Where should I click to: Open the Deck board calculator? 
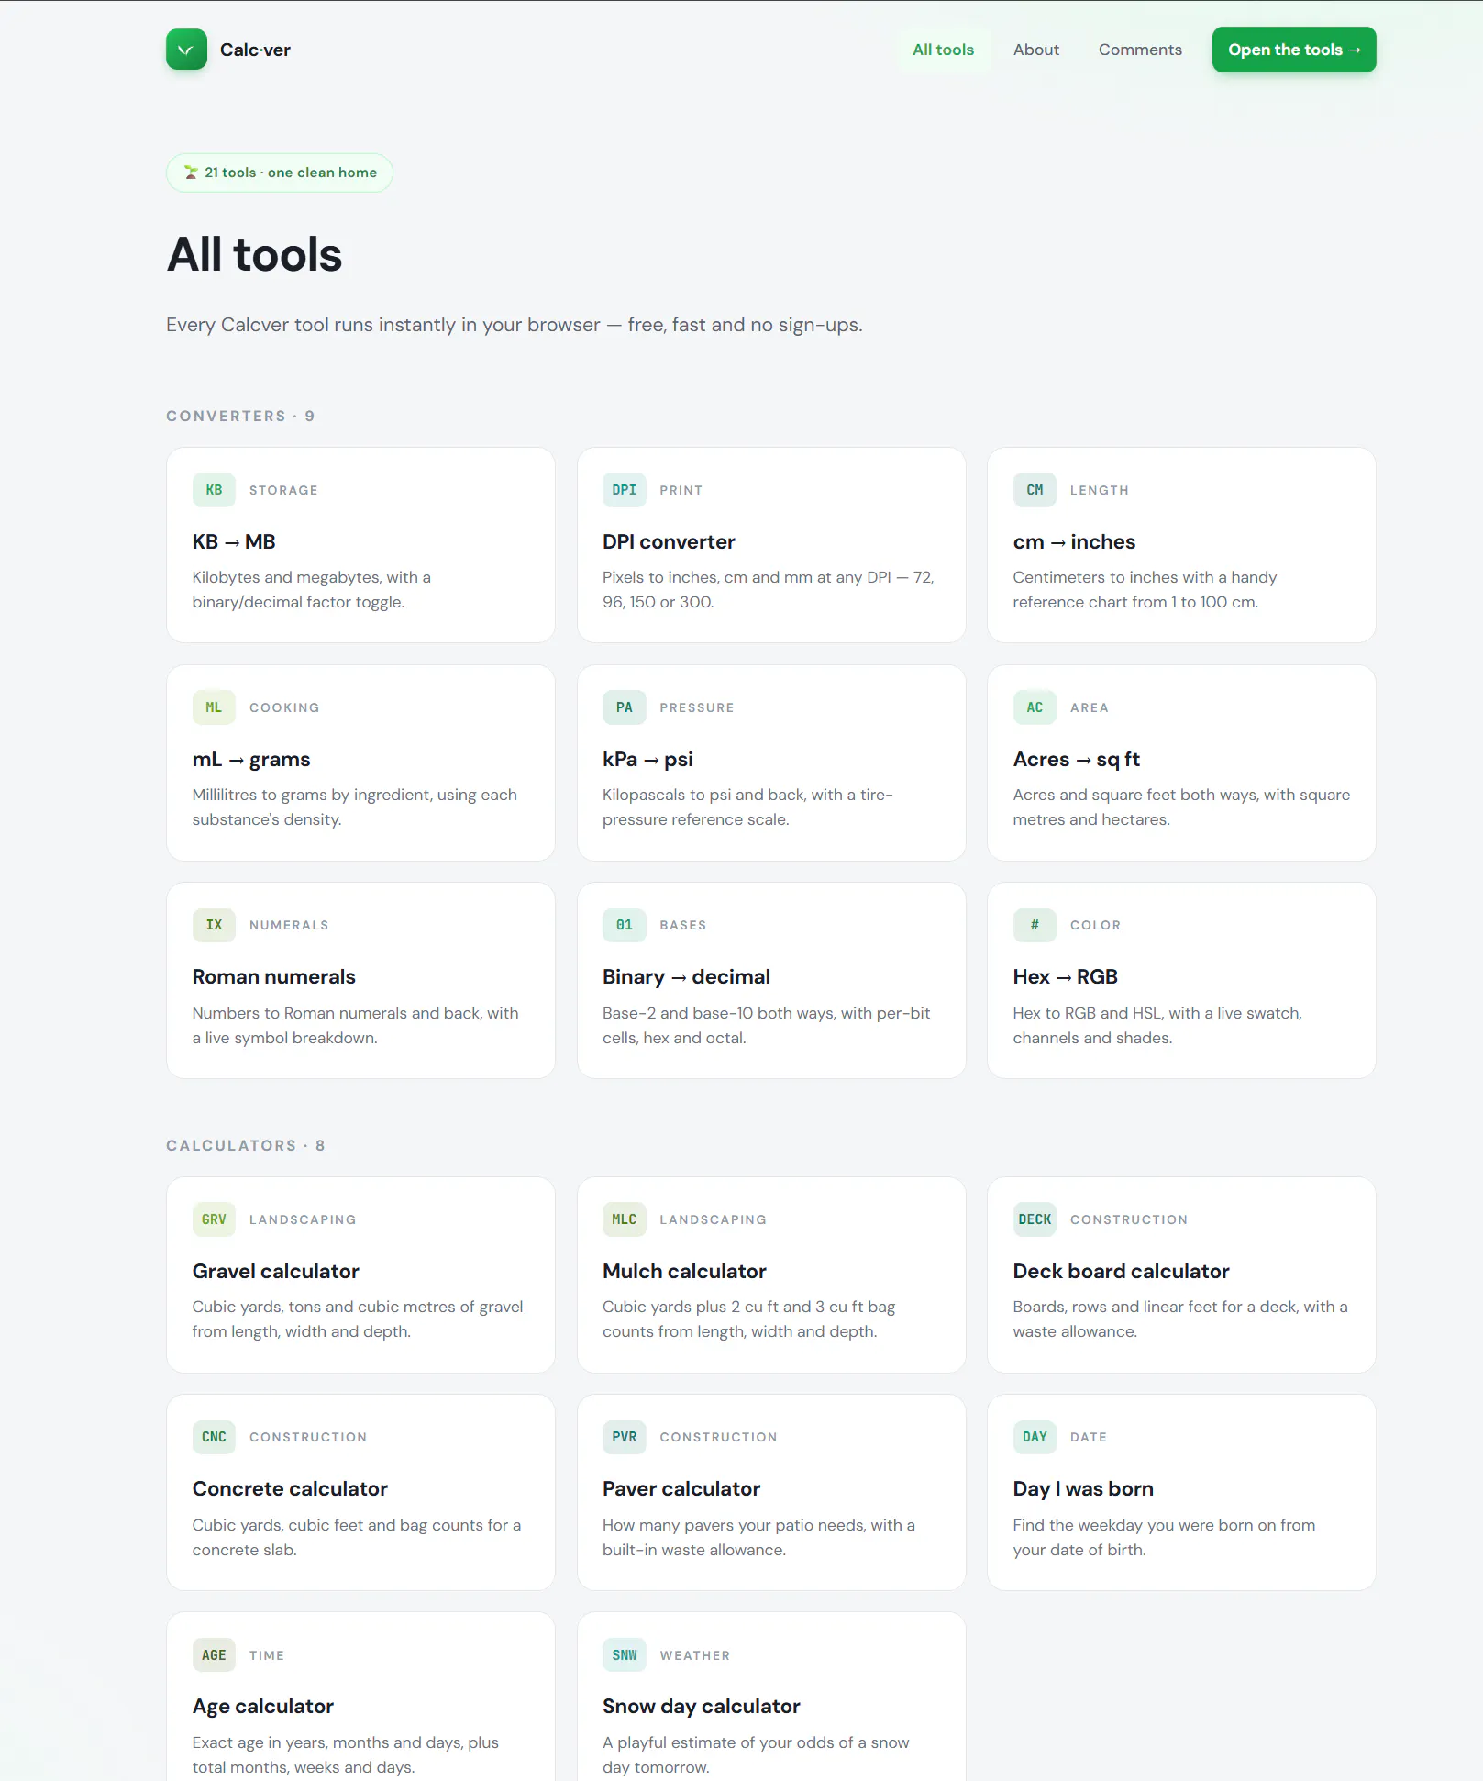coord(1181,1275)
